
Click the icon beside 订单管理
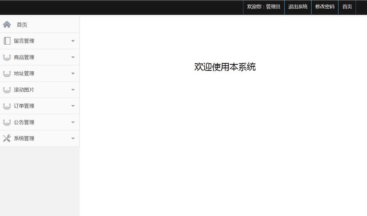click(x=7, y=106)
